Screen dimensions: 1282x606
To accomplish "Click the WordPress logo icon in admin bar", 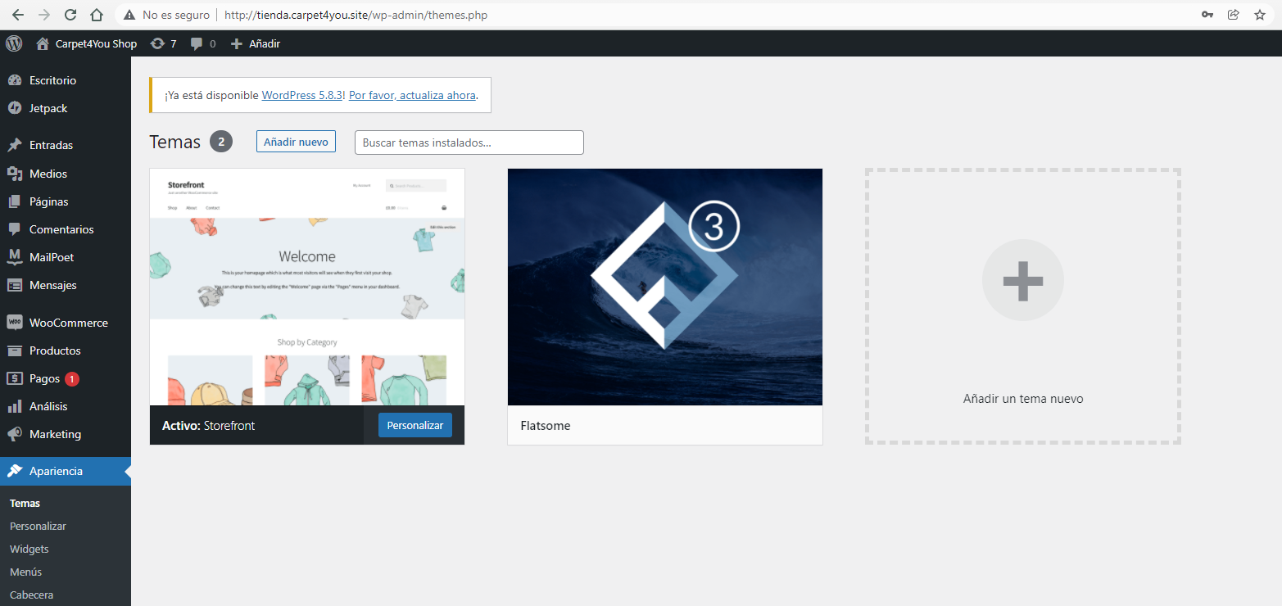I will [x=14, y=43].
